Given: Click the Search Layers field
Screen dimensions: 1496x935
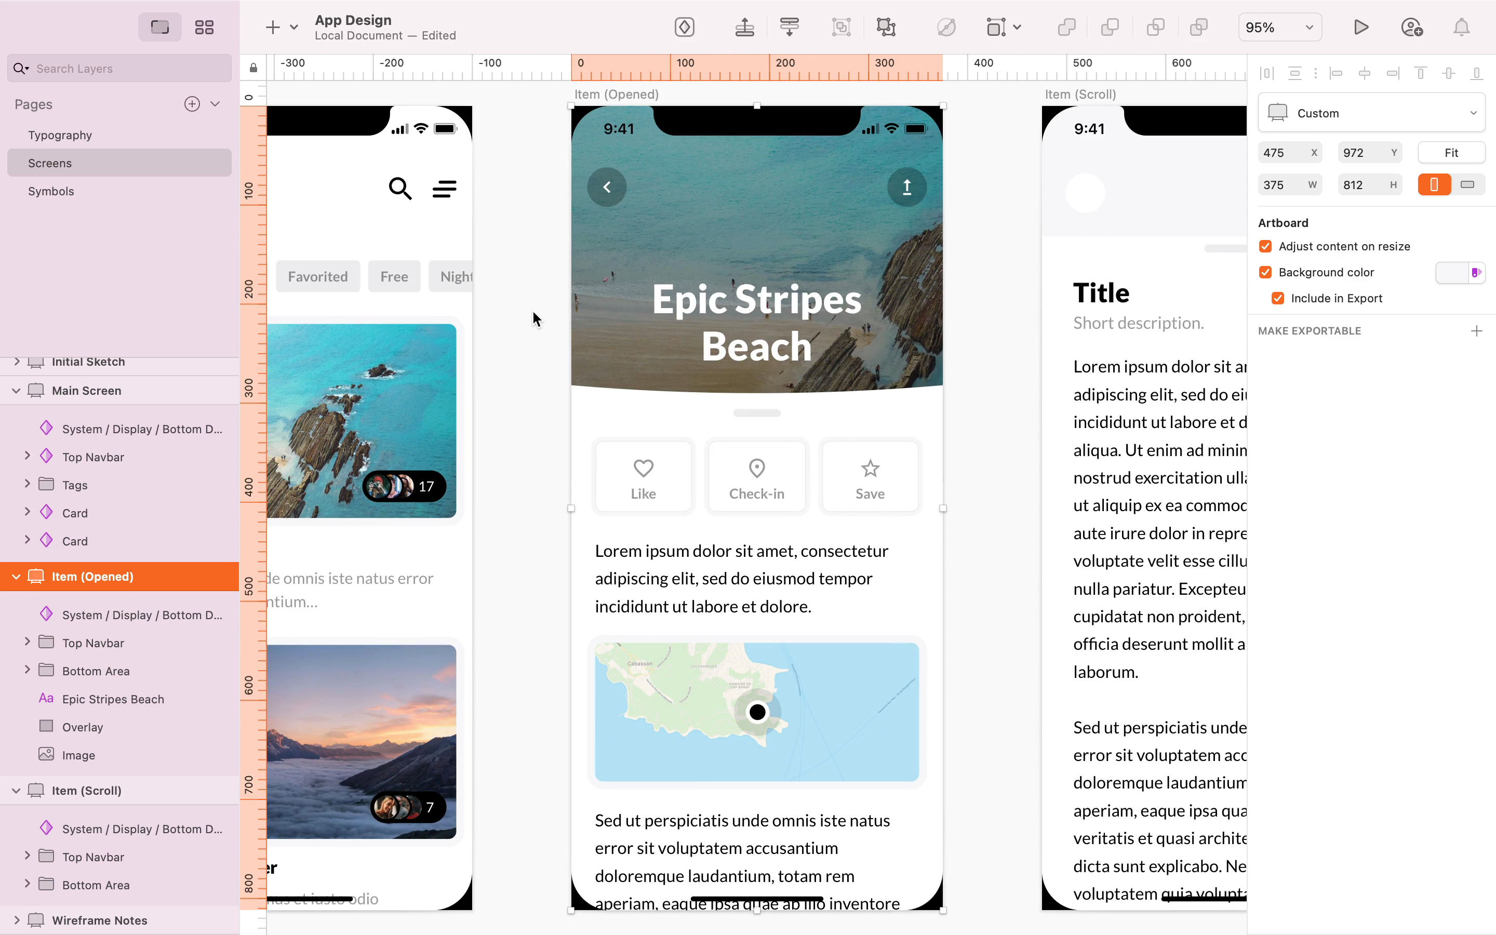Looking at the screenshot, I should tap(119, 68).
